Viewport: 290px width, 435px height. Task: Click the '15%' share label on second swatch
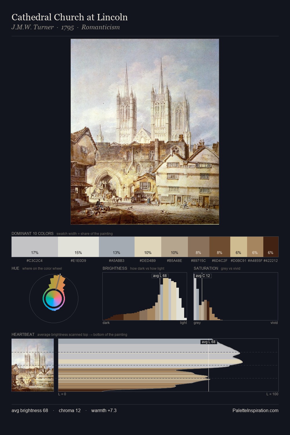pos(78,253)
